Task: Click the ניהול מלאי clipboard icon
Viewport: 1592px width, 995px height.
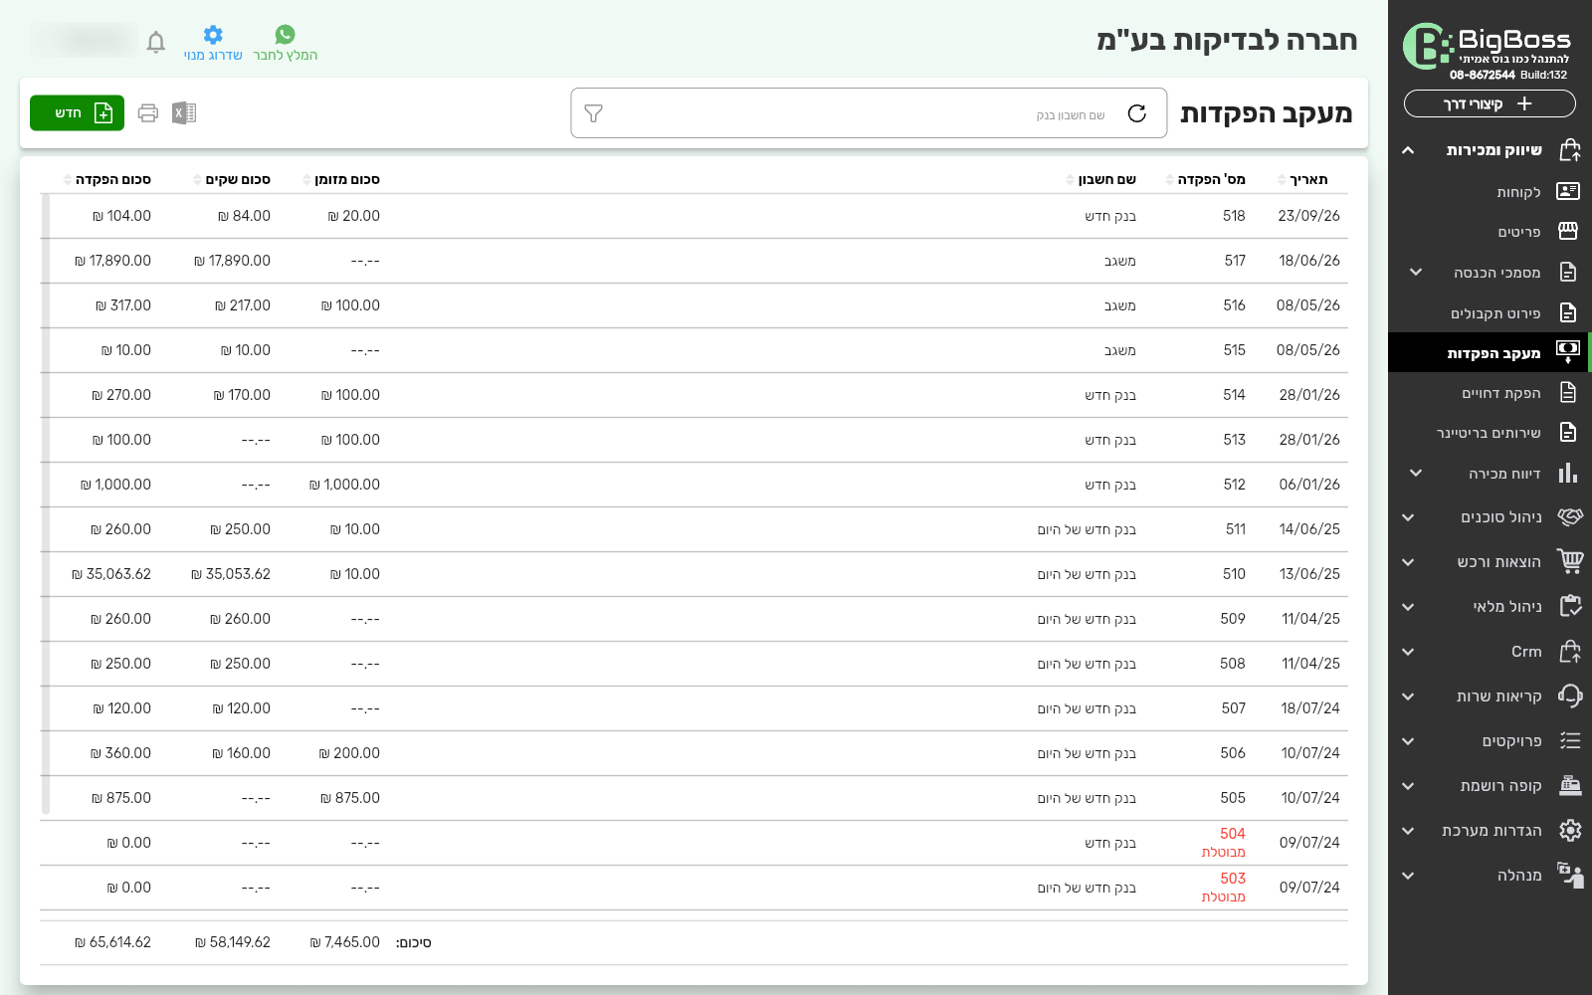Action: coord(1570,606)
